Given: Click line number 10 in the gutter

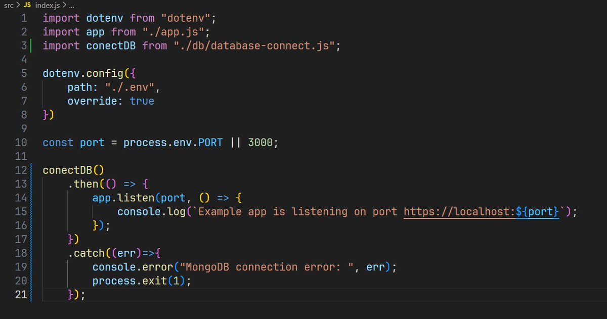Looking at the screenshot, I should [x=21, y=143].
